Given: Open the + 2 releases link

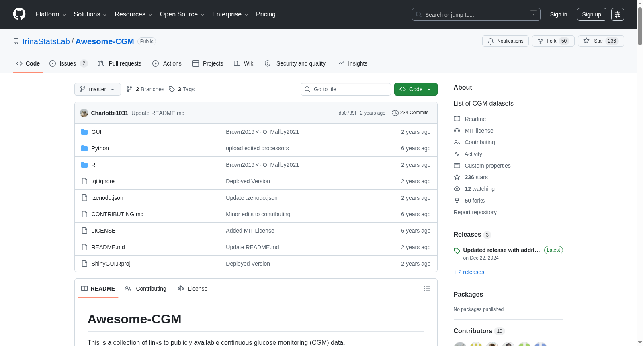Looking at the screenshot, I should 469,272.
